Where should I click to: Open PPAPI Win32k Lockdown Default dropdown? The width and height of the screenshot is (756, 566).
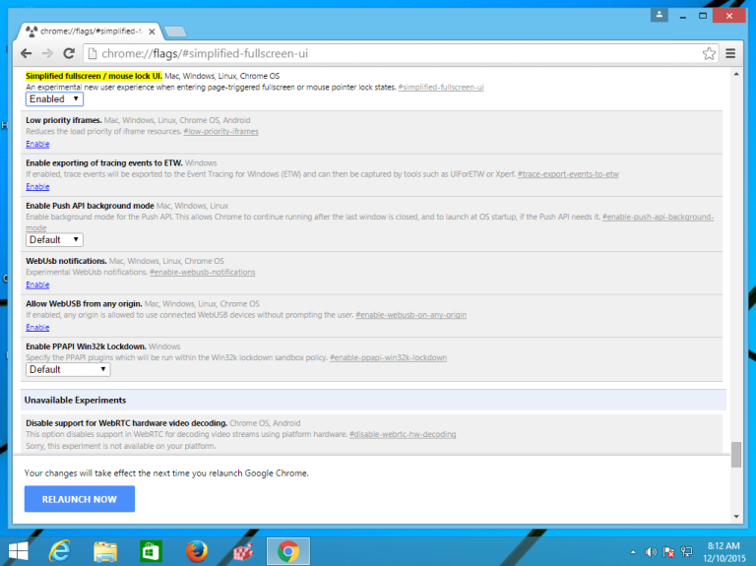coord(68,369)
